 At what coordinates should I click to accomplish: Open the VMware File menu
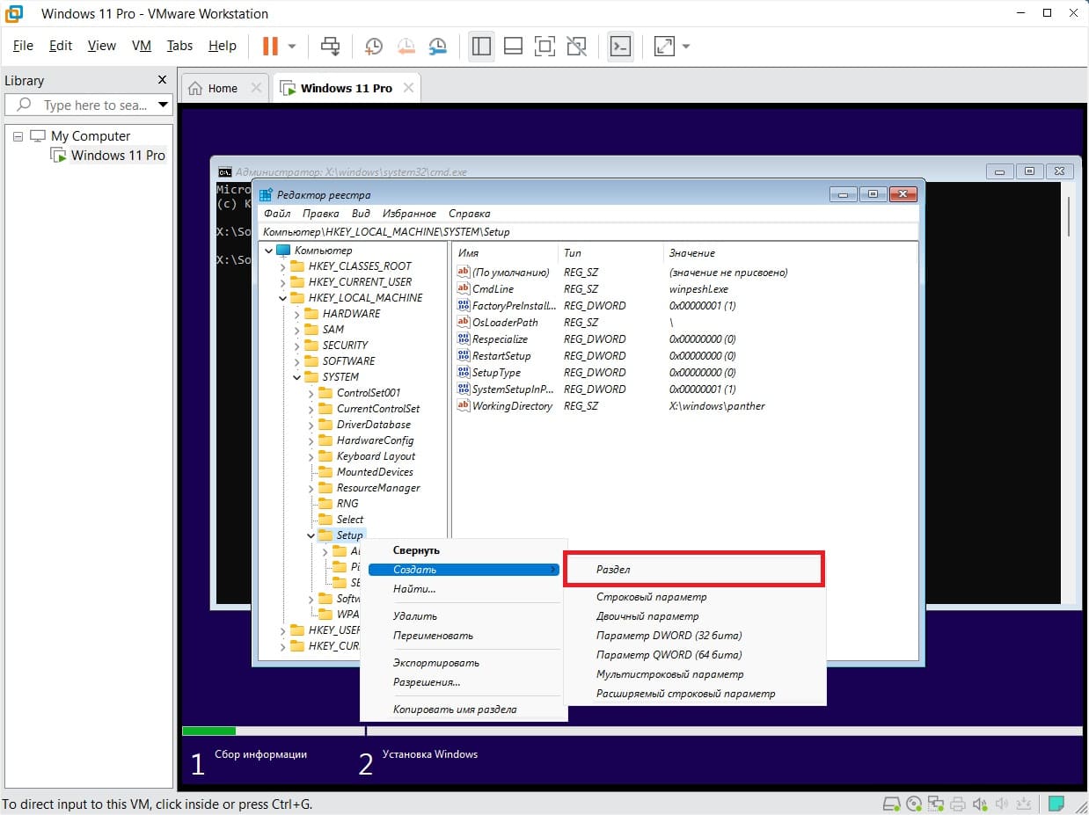24,46
